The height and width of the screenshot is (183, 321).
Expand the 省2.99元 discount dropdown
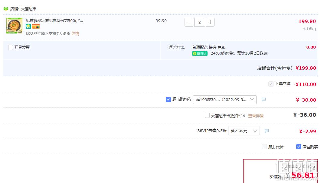pyautogui.click(x=244, y=131)
